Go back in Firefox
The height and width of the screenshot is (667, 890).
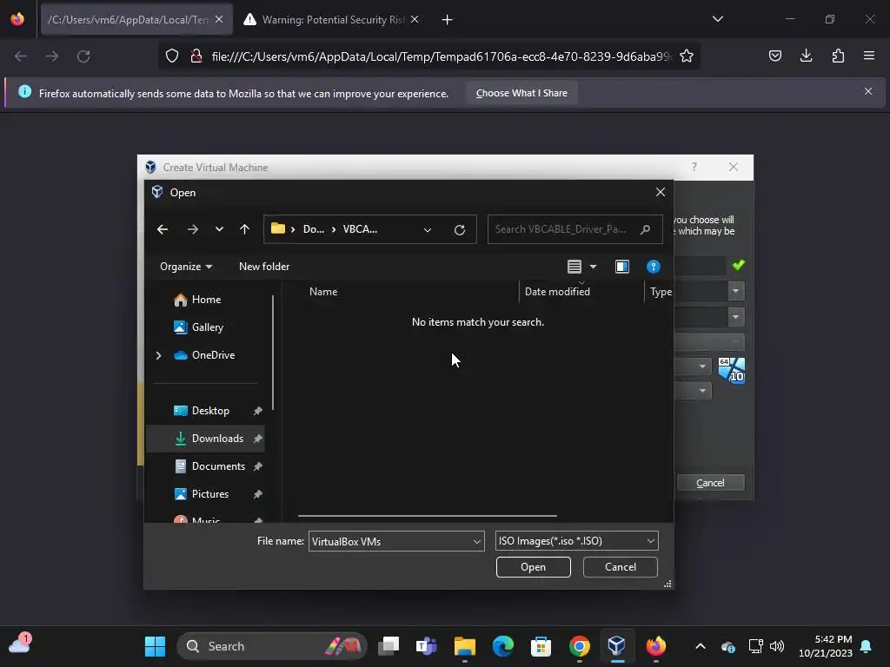pyautogui.click(x=21, y=56)
